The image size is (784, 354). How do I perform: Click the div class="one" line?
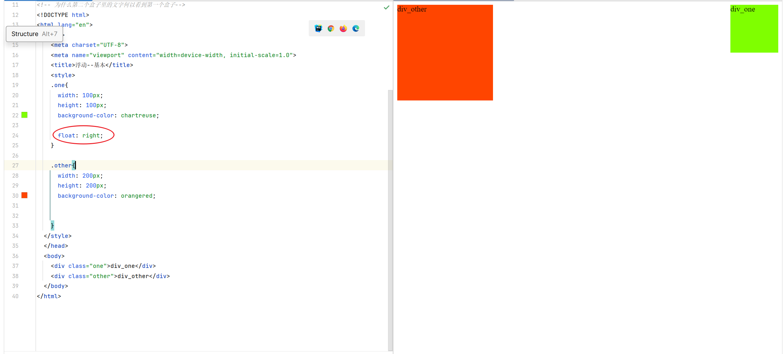(103, 266)
